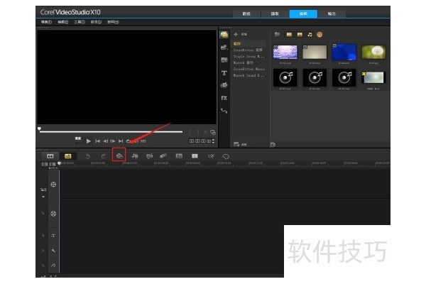Click the timecode up/down stepper

pyautogui.click(x=213, y=141)
